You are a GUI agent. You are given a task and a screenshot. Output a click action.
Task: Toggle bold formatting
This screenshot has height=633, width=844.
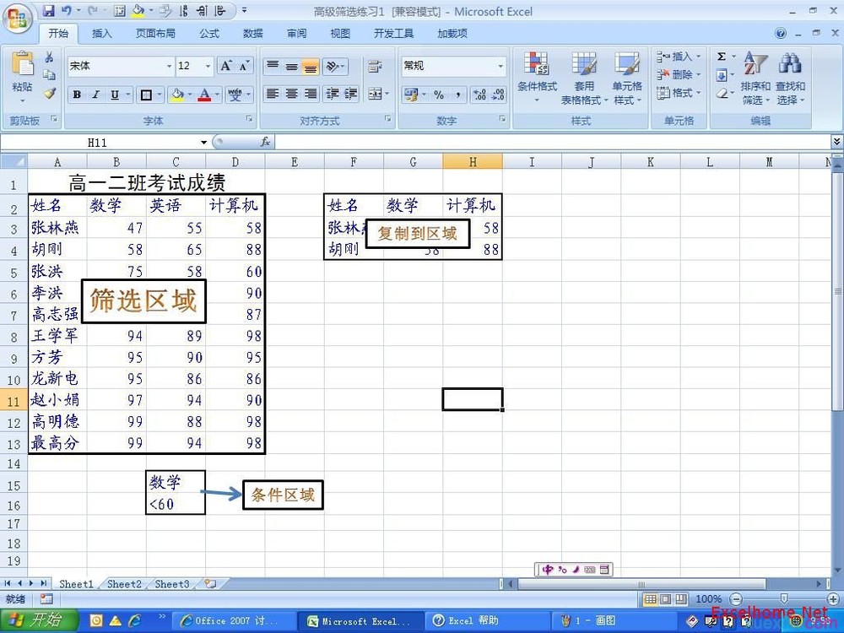pos(77,95)
